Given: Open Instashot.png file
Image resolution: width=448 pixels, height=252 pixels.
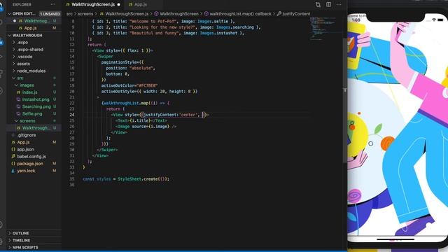Looking at the screenshot, I should [36, 99].
